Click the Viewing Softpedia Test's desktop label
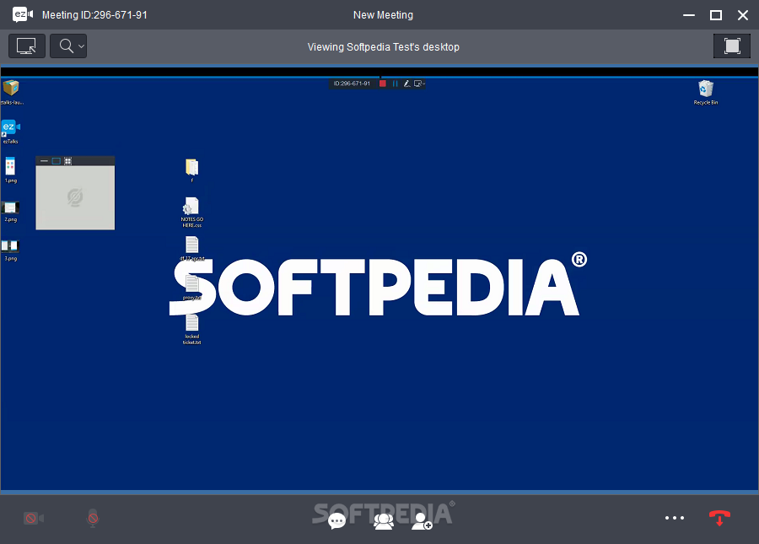Image resolution: width=759 pixels, height=544 pixels. [384, 47]
